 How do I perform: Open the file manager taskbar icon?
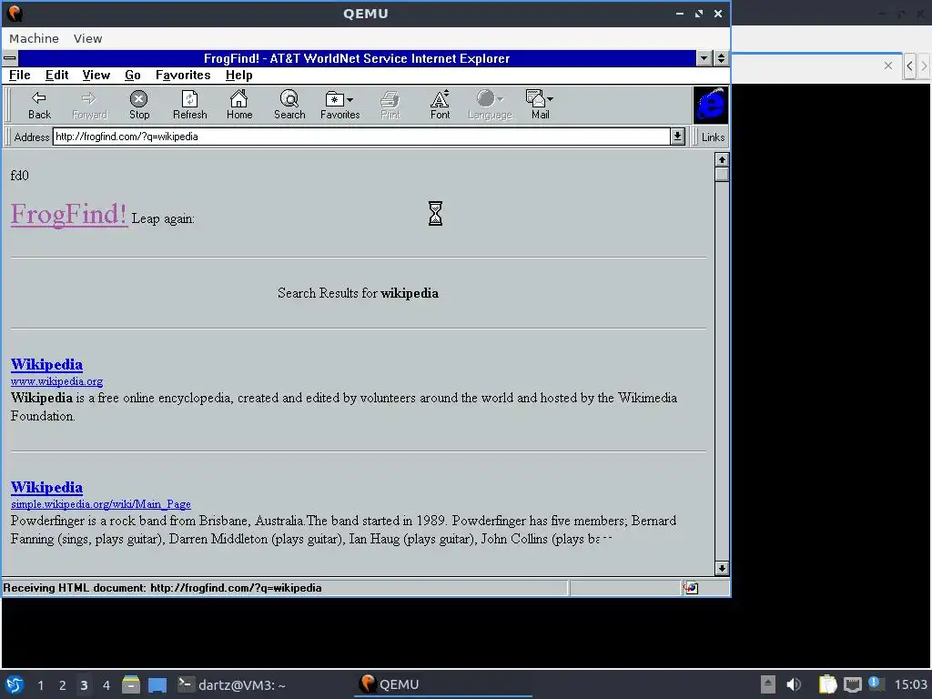[x=131, y=684]
